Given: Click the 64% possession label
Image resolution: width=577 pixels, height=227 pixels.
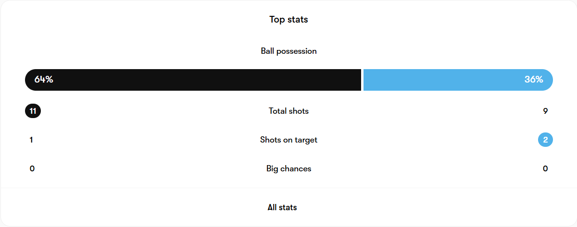Looking at the screenshot, I should (x=44, y=80).
